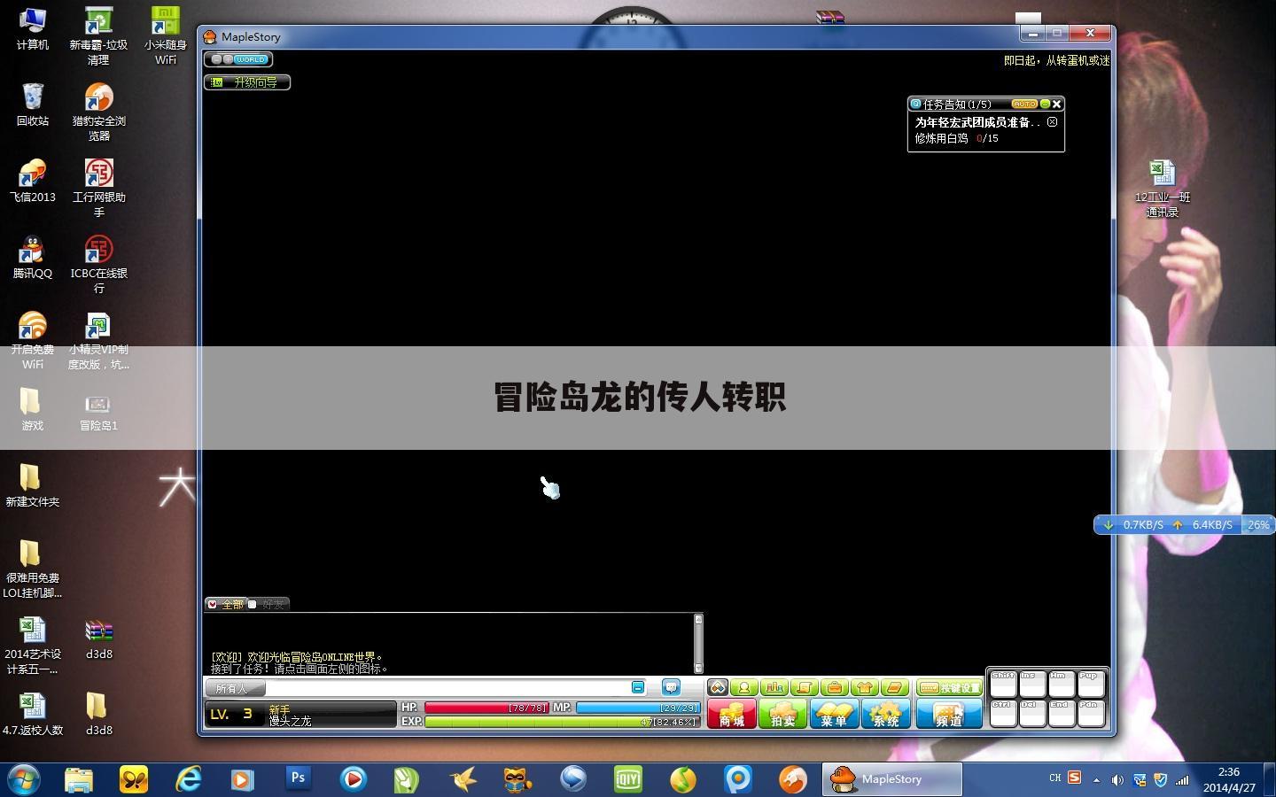The height and width of the screenshot is (797, 1276).
Task: Open the equipment shirt icon in quickbar
Action: point(865,688)
